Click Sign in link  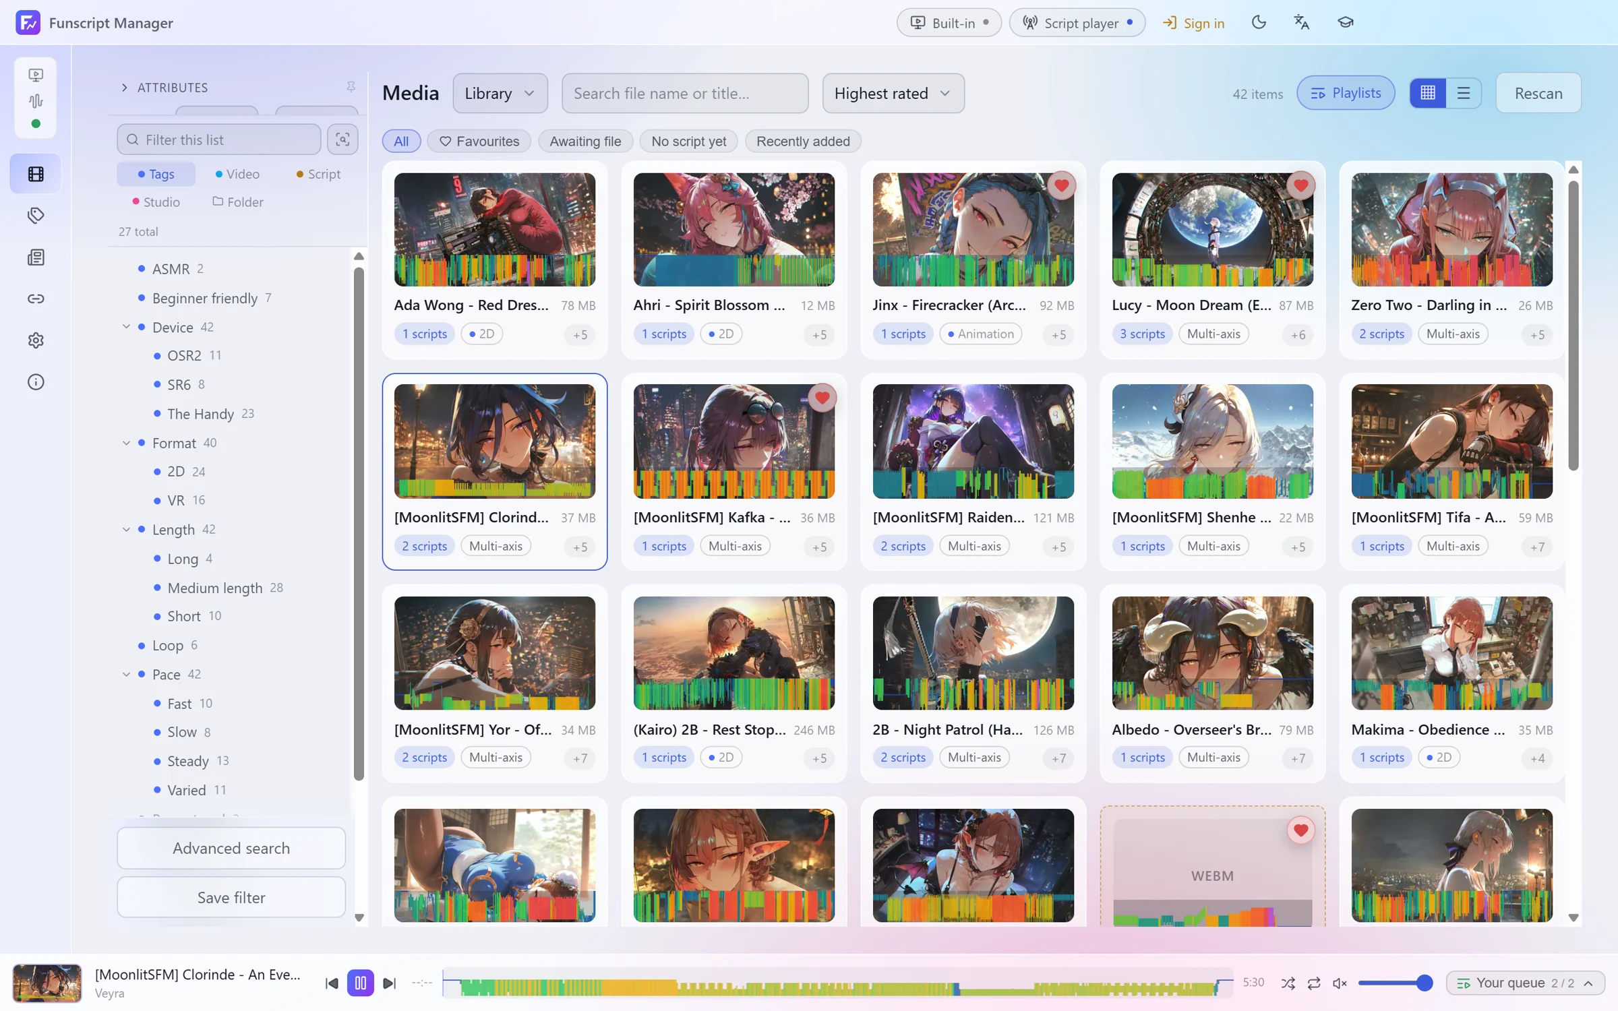click(x=1193, y=23)
